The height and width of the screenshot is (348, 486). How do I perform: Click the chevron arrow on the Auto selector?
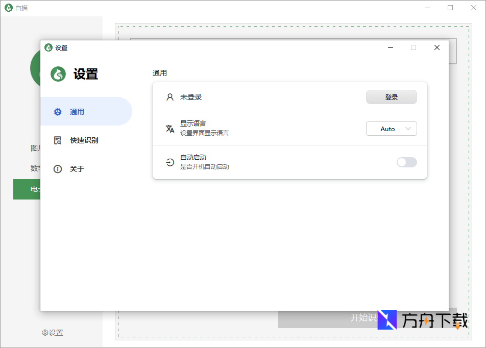coord(408,129)
